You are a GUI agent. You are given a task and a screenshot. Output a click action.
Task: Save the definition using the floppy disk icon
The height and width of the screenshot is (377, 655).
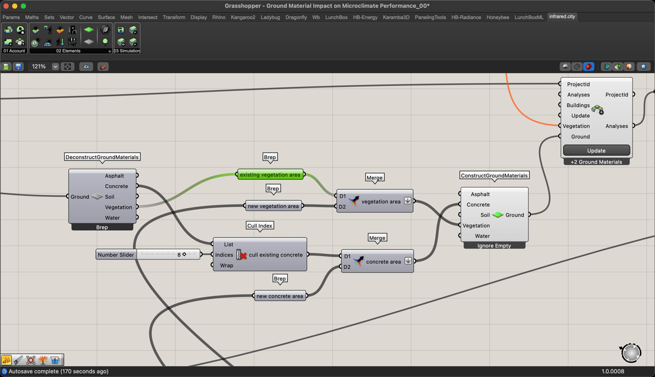tap(18, 66)
